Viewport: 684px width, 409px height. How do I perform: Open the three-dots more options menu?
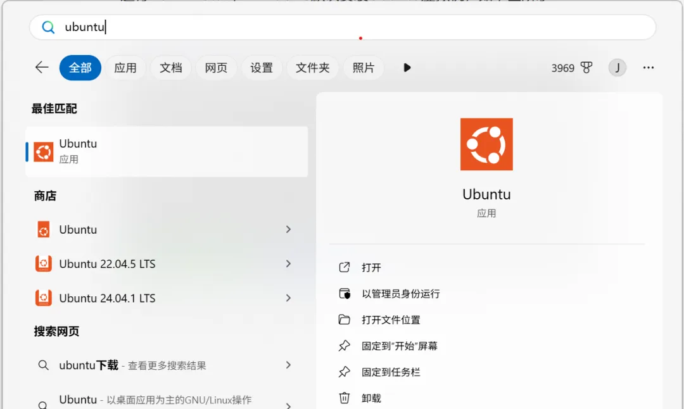(649, 68)
